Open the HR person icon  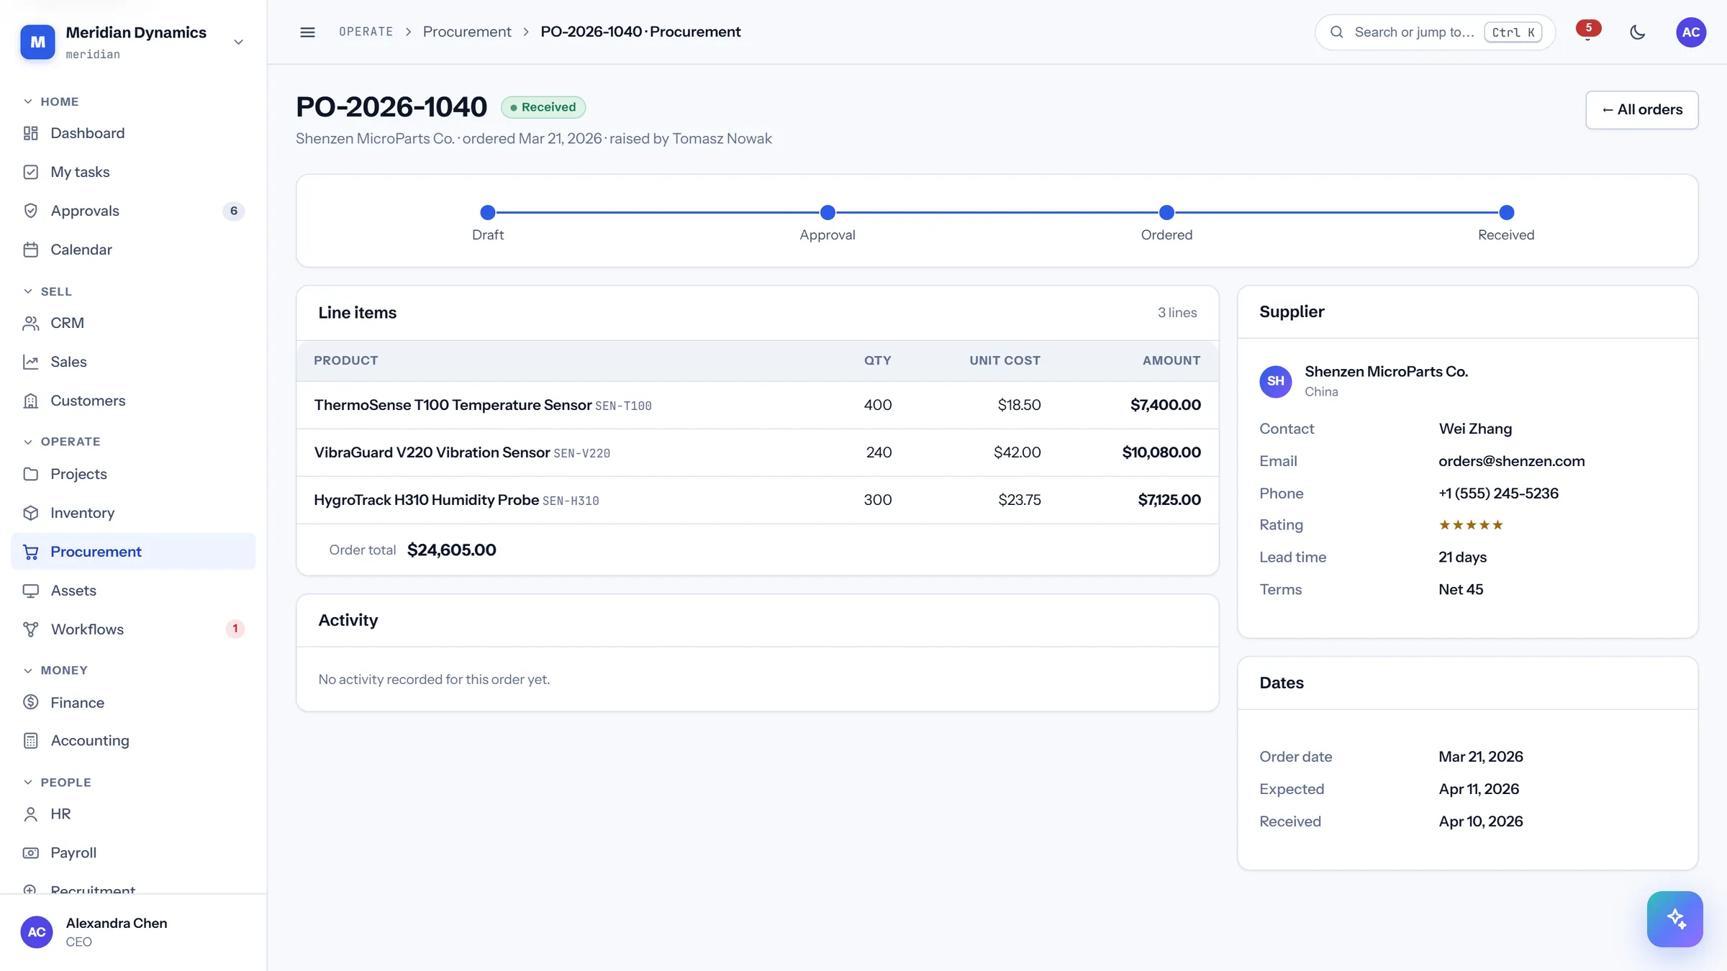coord(30,813)
